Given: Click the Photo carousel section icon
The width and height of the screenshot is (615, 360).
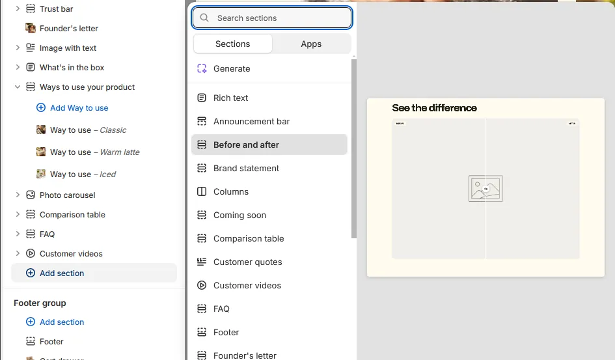Looking at the screenshot, I should 30,195.
